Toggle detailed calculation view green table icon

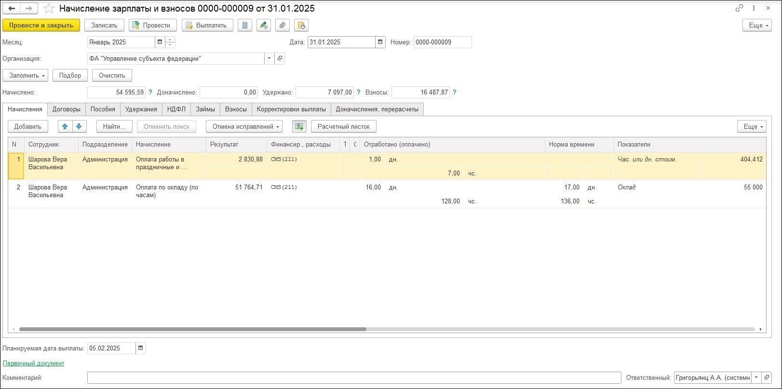299,126
